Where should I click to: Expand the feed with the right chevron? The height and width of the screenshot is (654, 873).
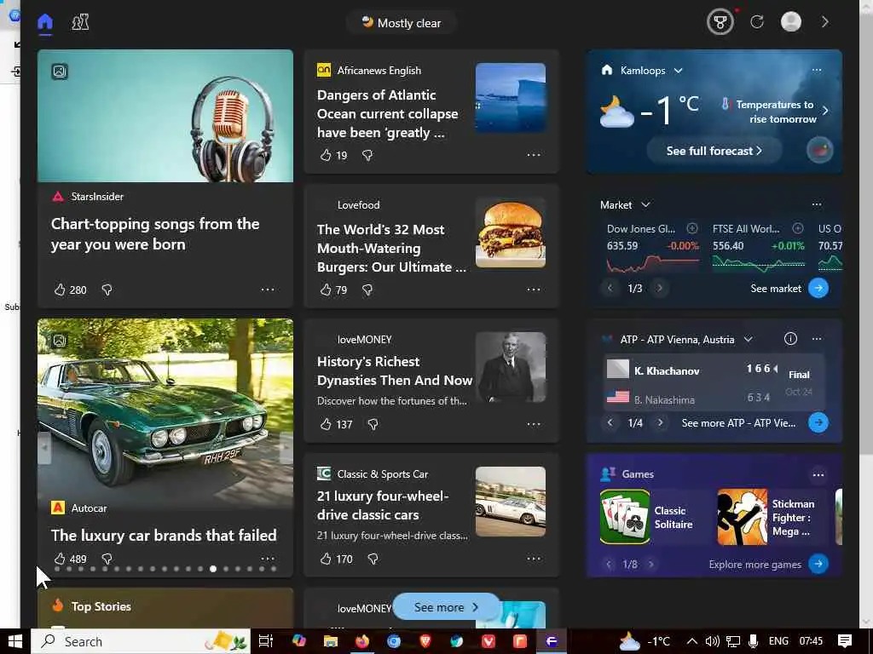pyautogui.click(x=825, y=22)
